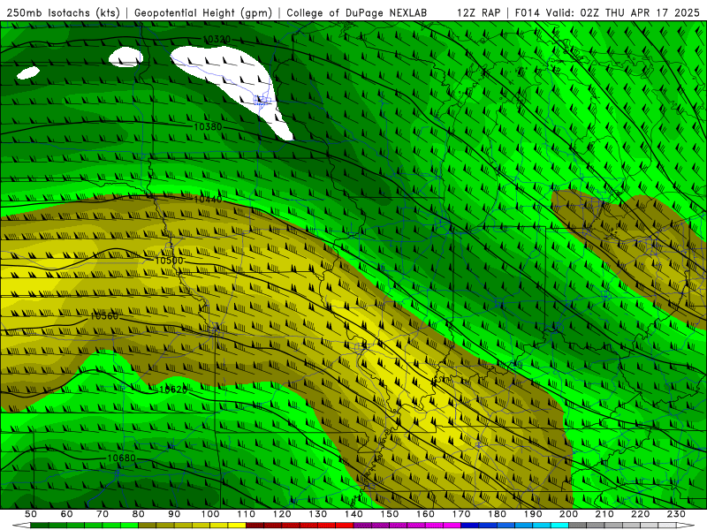Click the 170 color scale label
Viewport: 707px width, 530px height.
[461, 514]
